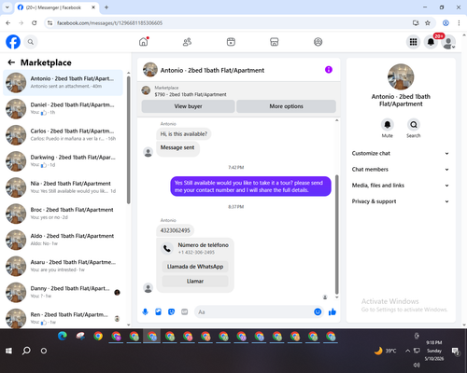Open Antonio conversation in list
Viewport: 467px width, 373px height.
(64, 83)
